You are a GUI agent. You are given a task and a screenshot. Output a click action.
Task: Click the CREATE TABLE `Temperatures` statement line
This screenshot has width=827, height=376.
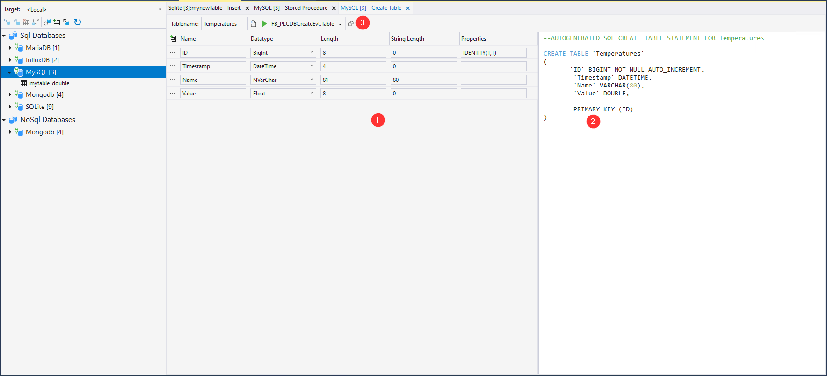pyautogui.click(x=594, y=54)
